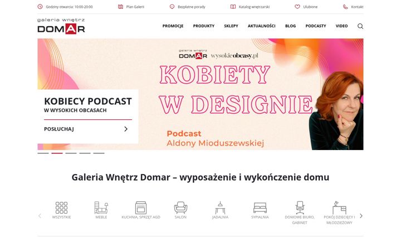This screenshot has width=401, height=251.
Task: Click the clock icon beside opening hours
Action: pos(40,7)
